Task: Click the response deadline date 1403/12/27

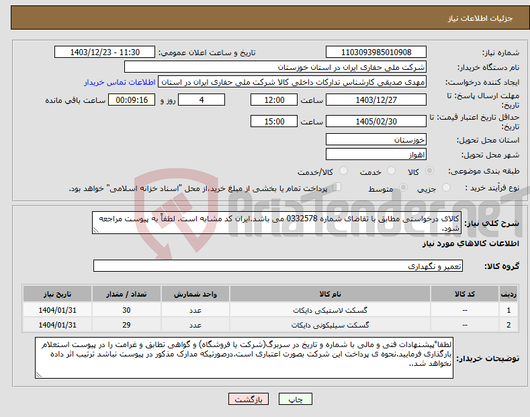Action: coord(376,100)
